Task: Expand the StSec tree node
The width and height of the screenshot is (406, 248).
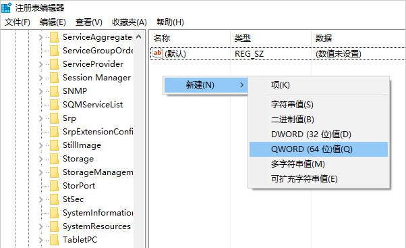Action: [40, 199]
